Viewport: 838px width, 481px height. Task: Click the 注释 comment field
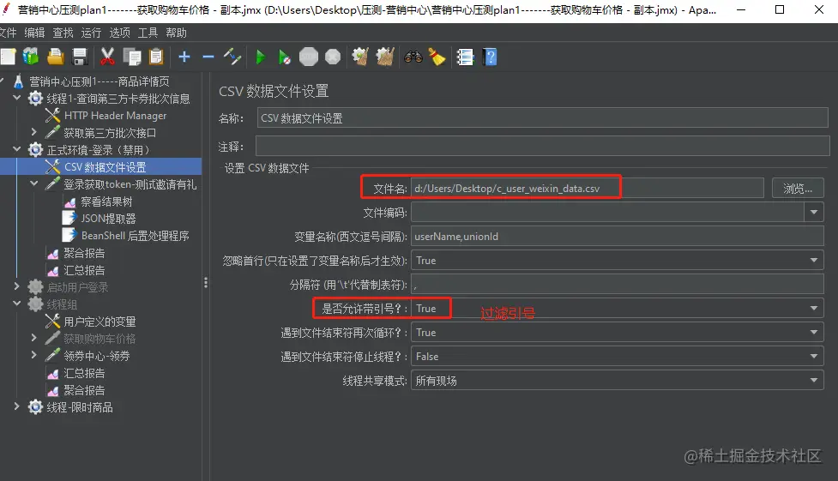pyautogui.click(x=542, y=146)
